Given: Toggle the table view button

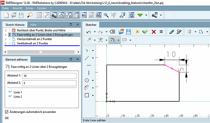Looking at the screenshot, I should tap(76, 15).
